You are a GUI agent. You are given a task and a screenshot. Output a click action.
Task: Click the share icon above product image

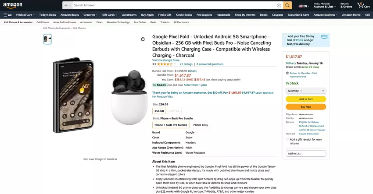pos(143,39)
